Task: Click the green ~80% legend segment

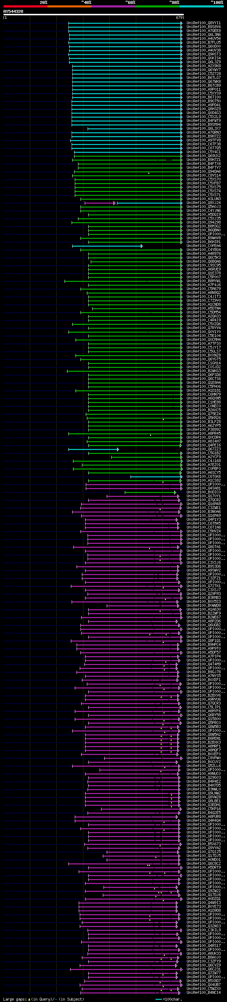Action: point(157,6)
